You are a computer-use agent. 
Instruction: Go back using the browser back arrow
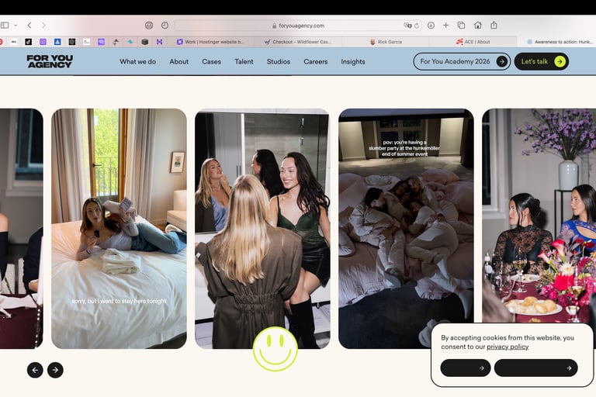pos(29,26)
